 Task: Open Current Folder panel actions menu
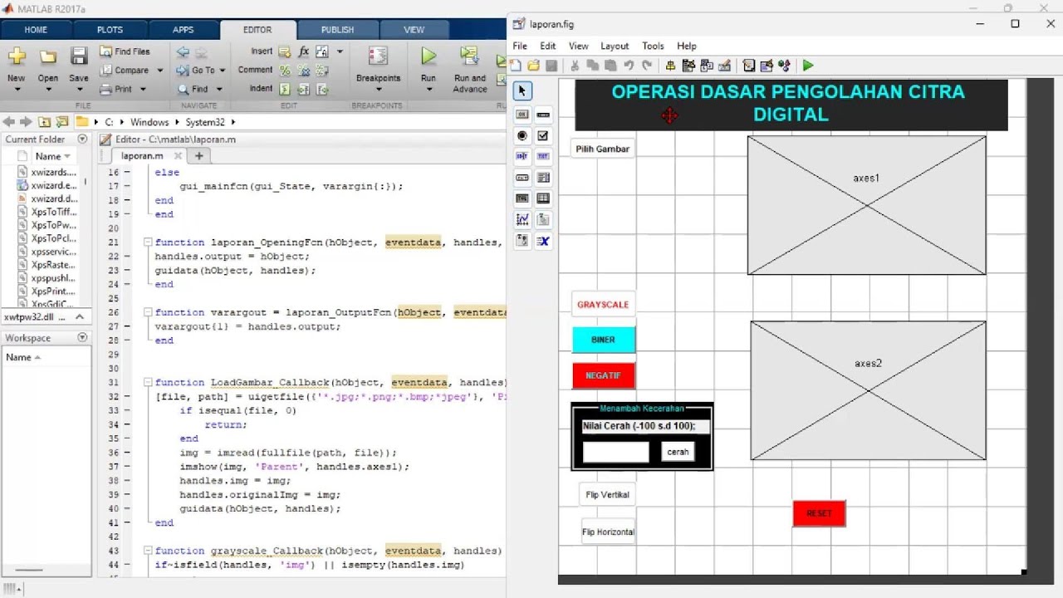click(x=82, y=139)
